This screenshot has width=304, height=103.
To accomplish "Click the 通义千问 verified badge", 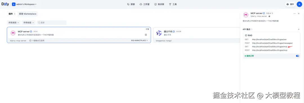I will coord(174,31).
